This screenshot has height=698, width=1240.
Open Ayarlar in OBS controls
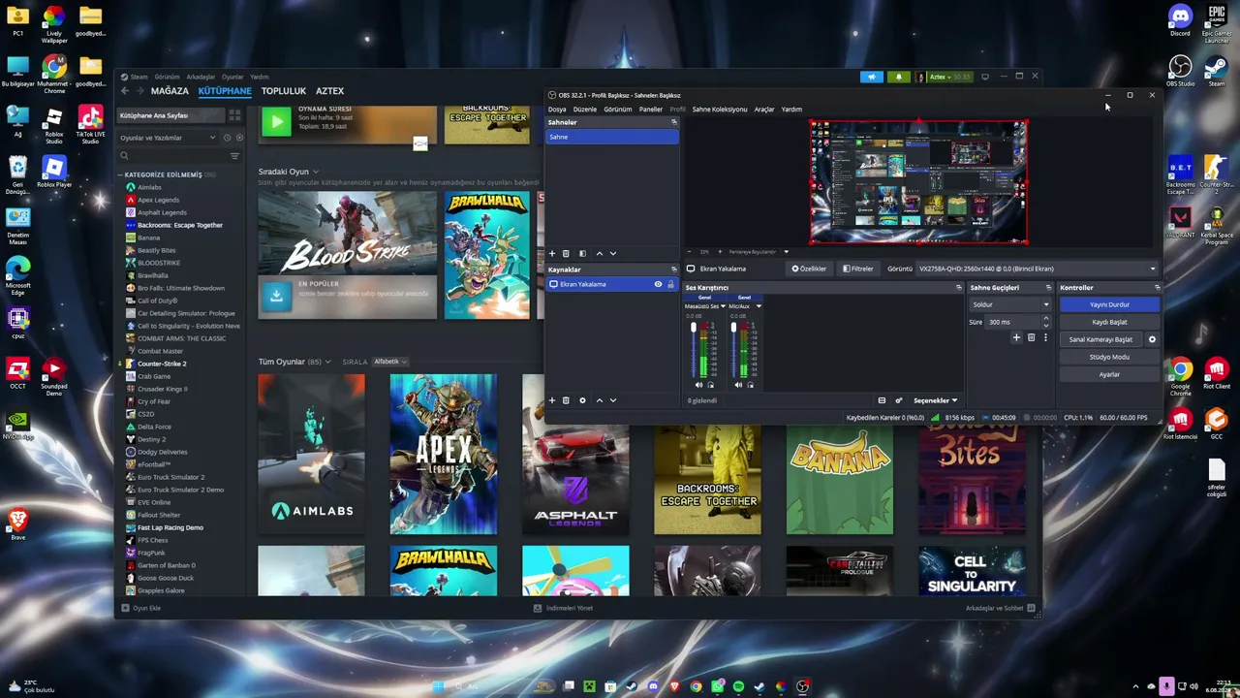click(x=1109, y=374)
